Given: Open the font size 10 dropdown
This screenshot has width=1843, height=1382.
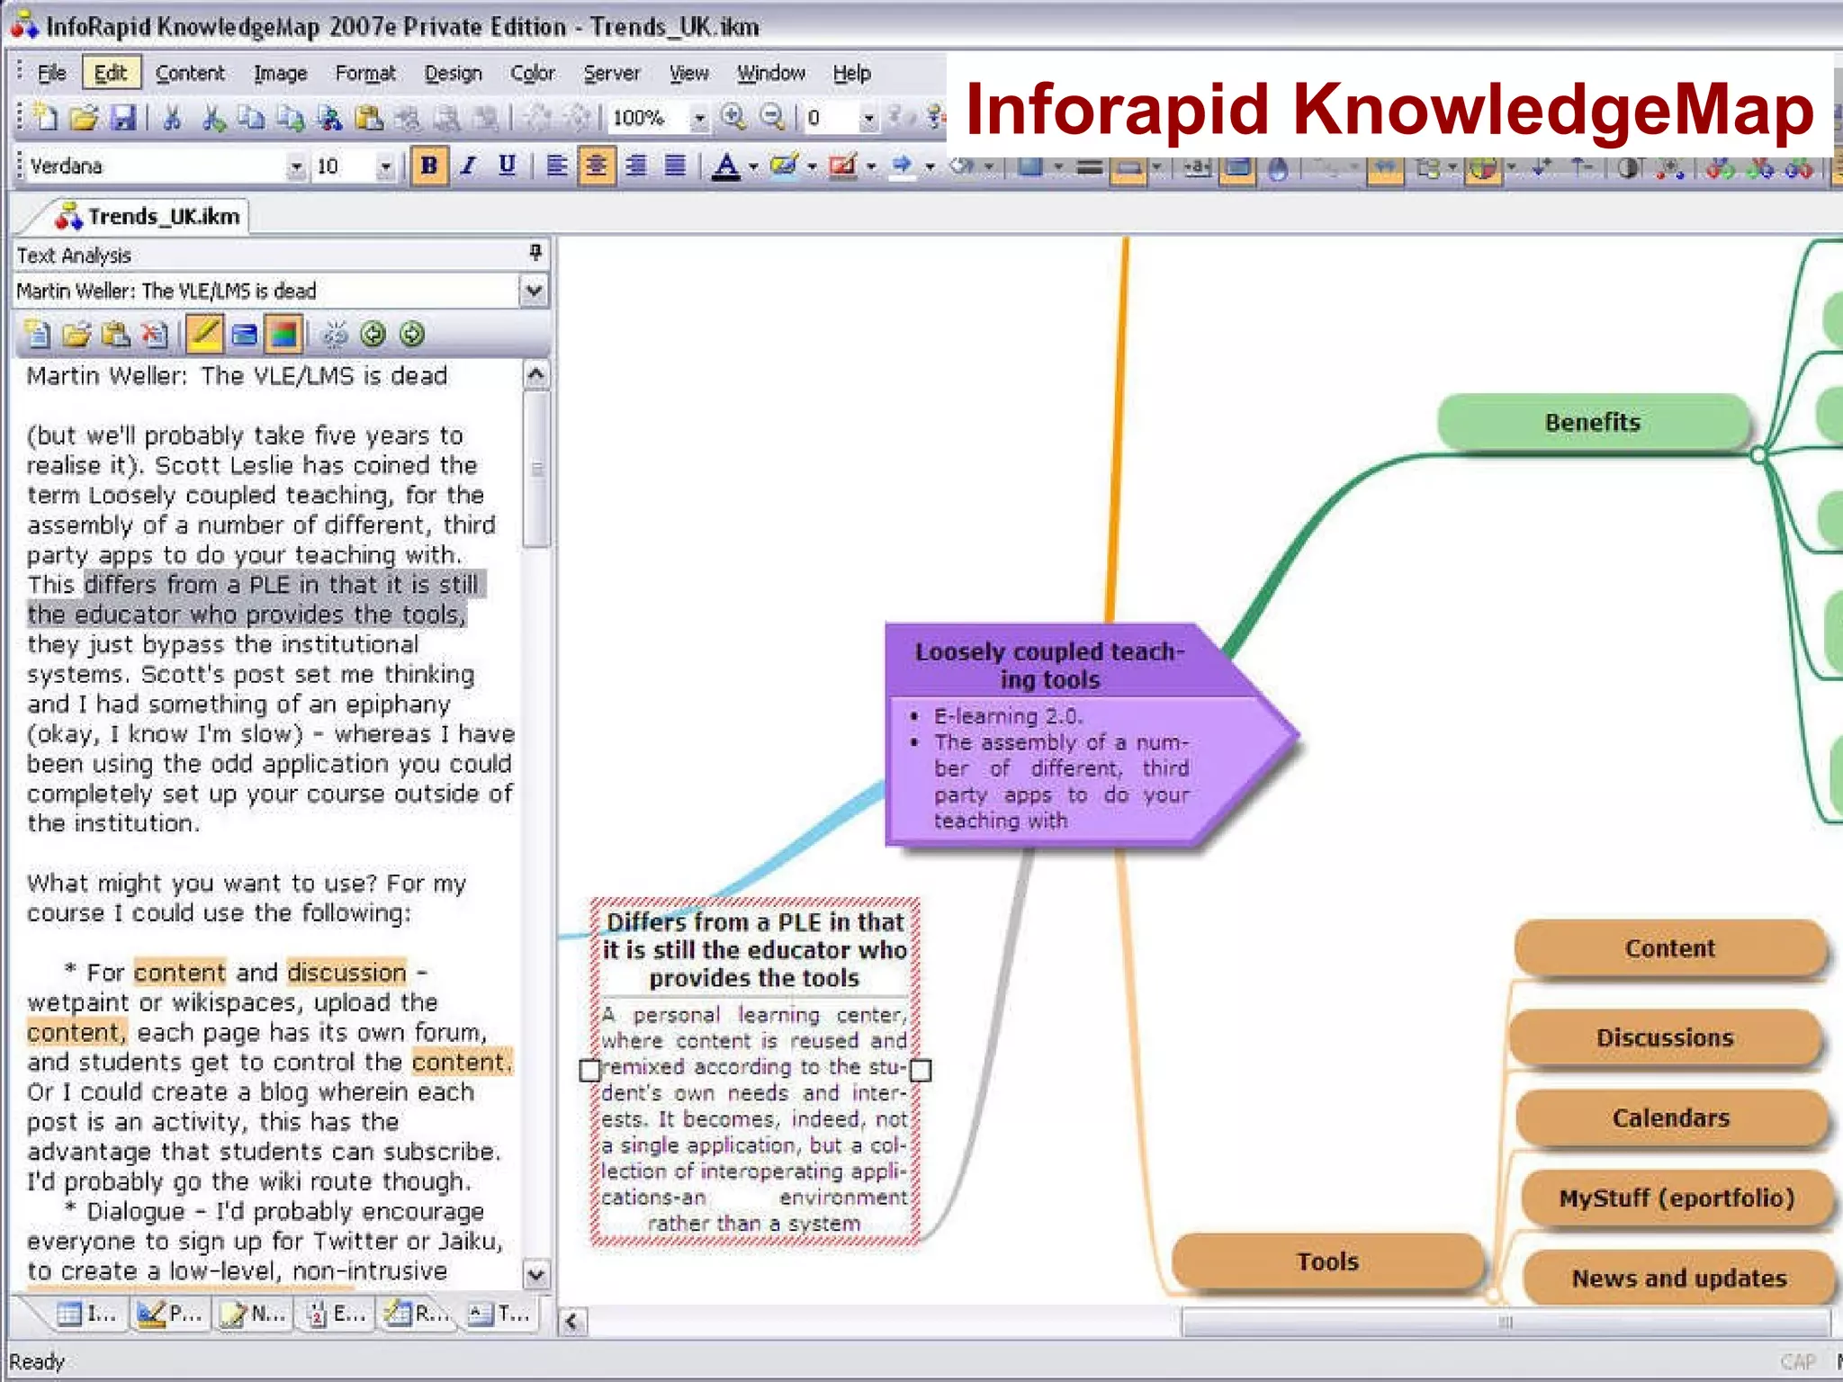Looking at the screenshot, I should [x=385, y=167].
